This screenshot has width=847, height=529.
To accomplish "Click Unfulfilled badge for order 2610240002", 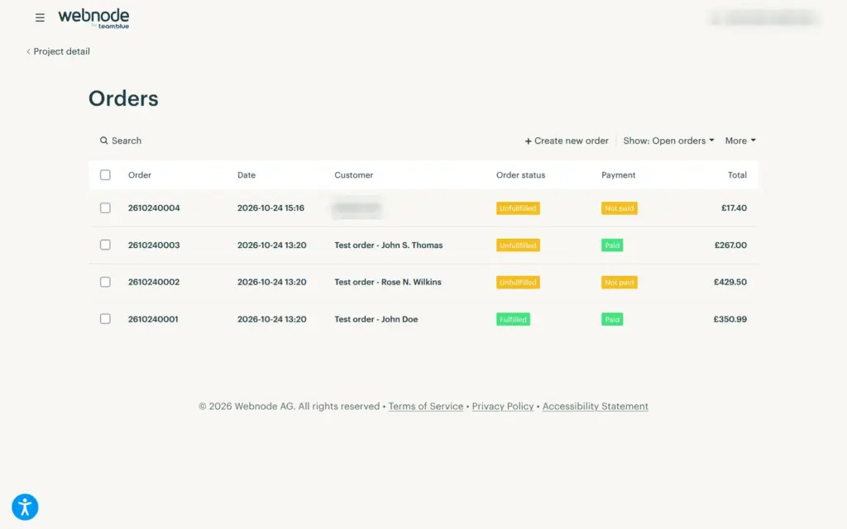I will point(518,283).
